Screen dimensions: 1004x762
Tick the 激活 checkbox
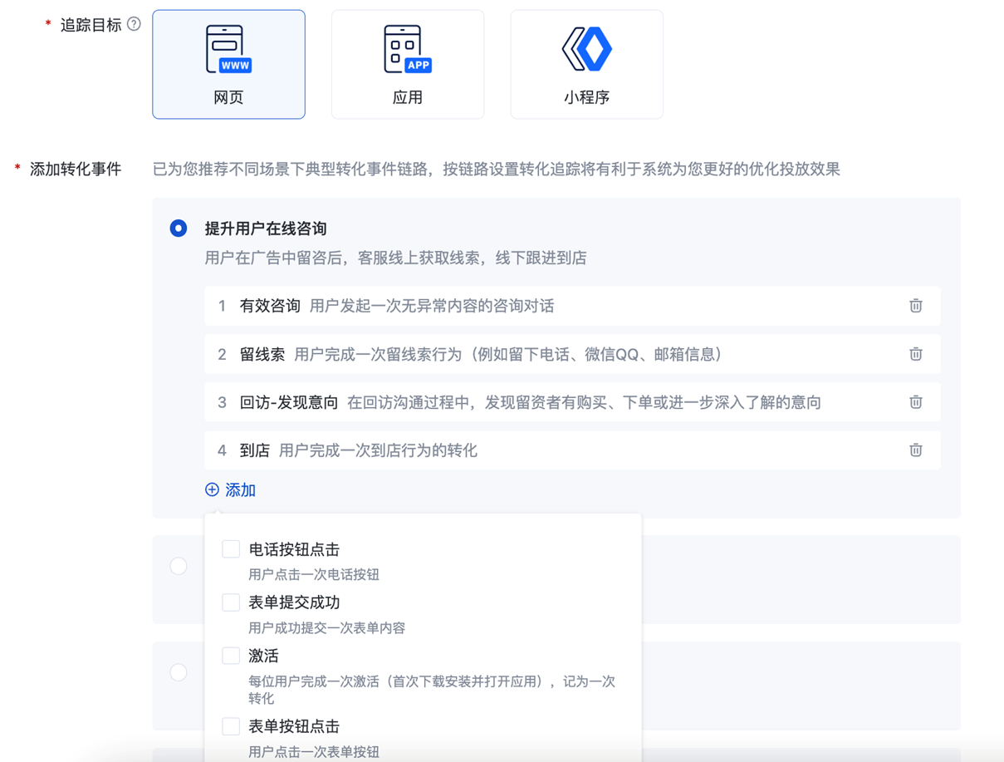coord(231,656)
